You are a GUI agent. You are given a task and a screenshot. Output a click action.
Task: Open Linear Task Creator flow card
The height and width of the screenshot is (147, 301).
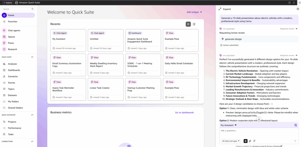106,89
